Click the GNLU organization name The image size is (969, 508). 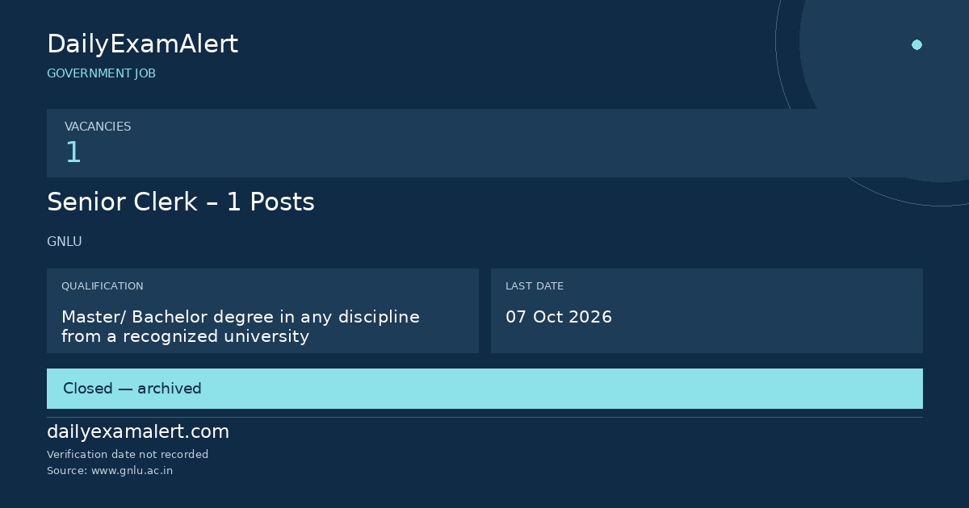pyautogui.click(x=65, y=242)
